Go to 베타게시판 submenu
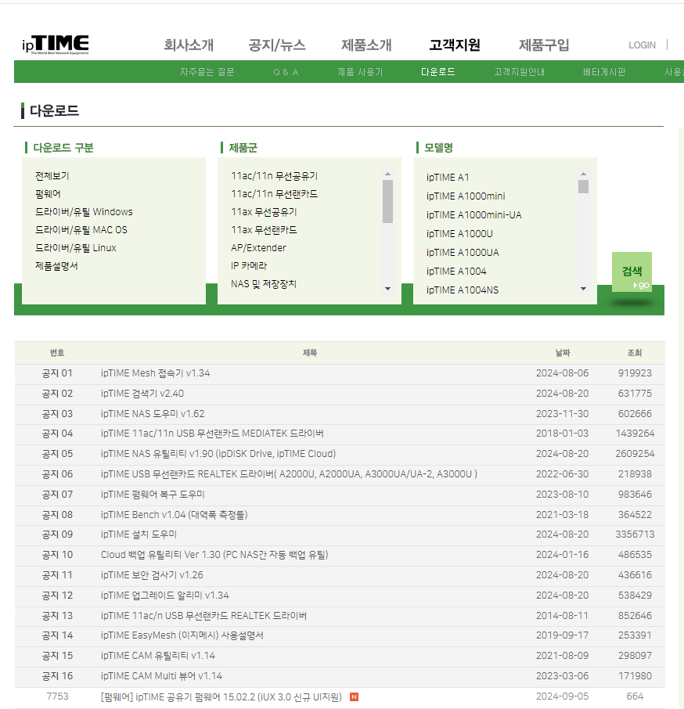 tap(604, 72)
